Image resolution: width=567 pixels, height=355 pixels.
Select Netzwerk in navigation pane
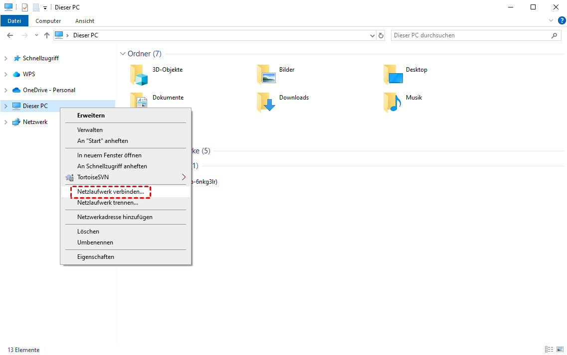click(x=35, y=121)
